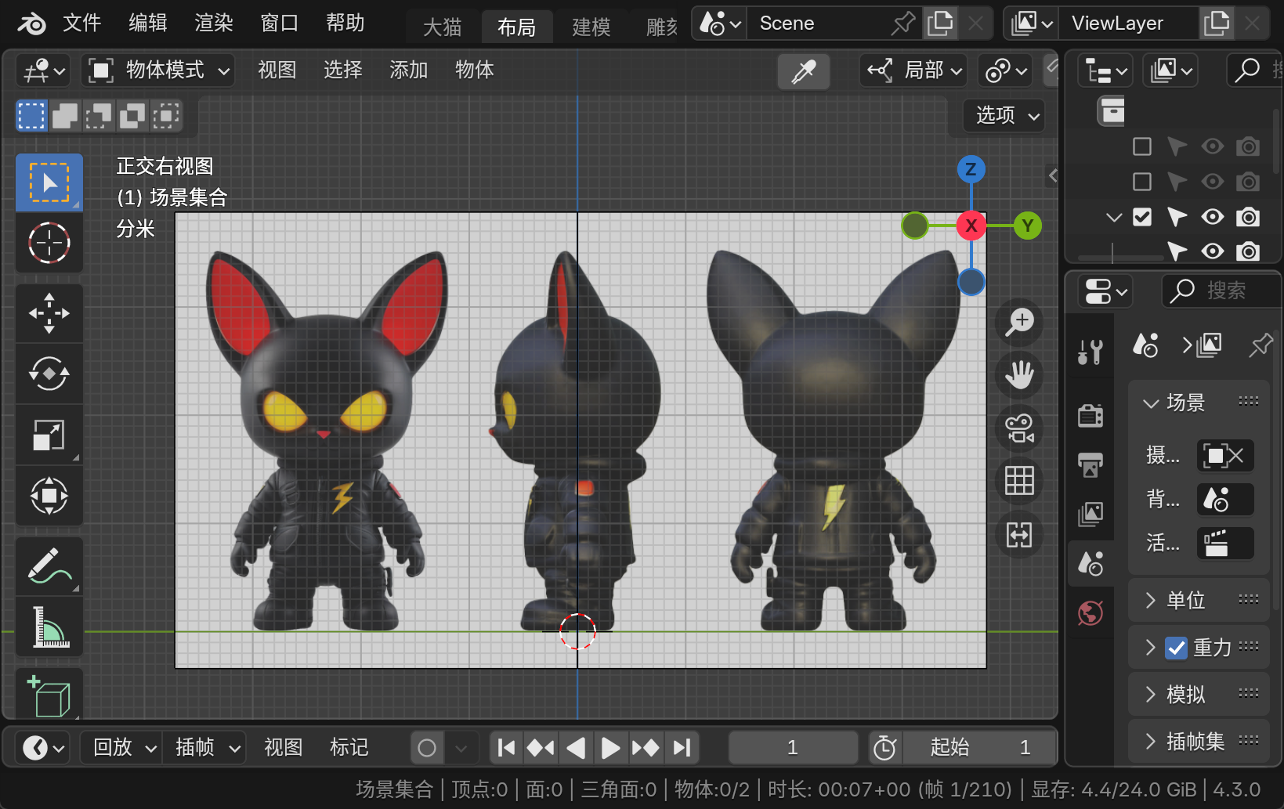Screen dimensions: 1284x809
Task: Select the Annotate pencil tool
Action: pyautogui.click(x=49, y=566)
